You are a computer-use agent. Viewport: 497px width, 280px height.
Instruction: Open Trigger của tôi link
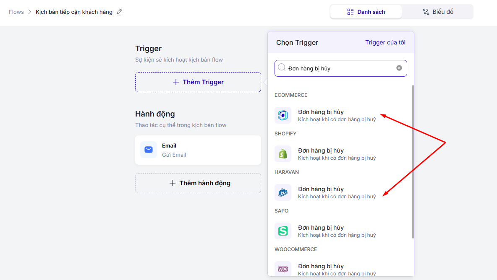click(x=385, y=42)
